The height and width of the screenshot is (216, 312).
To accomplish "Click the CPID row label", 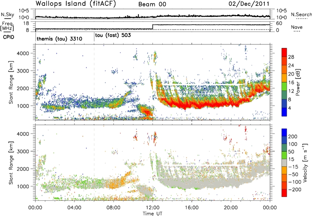I will click(9, 37).
